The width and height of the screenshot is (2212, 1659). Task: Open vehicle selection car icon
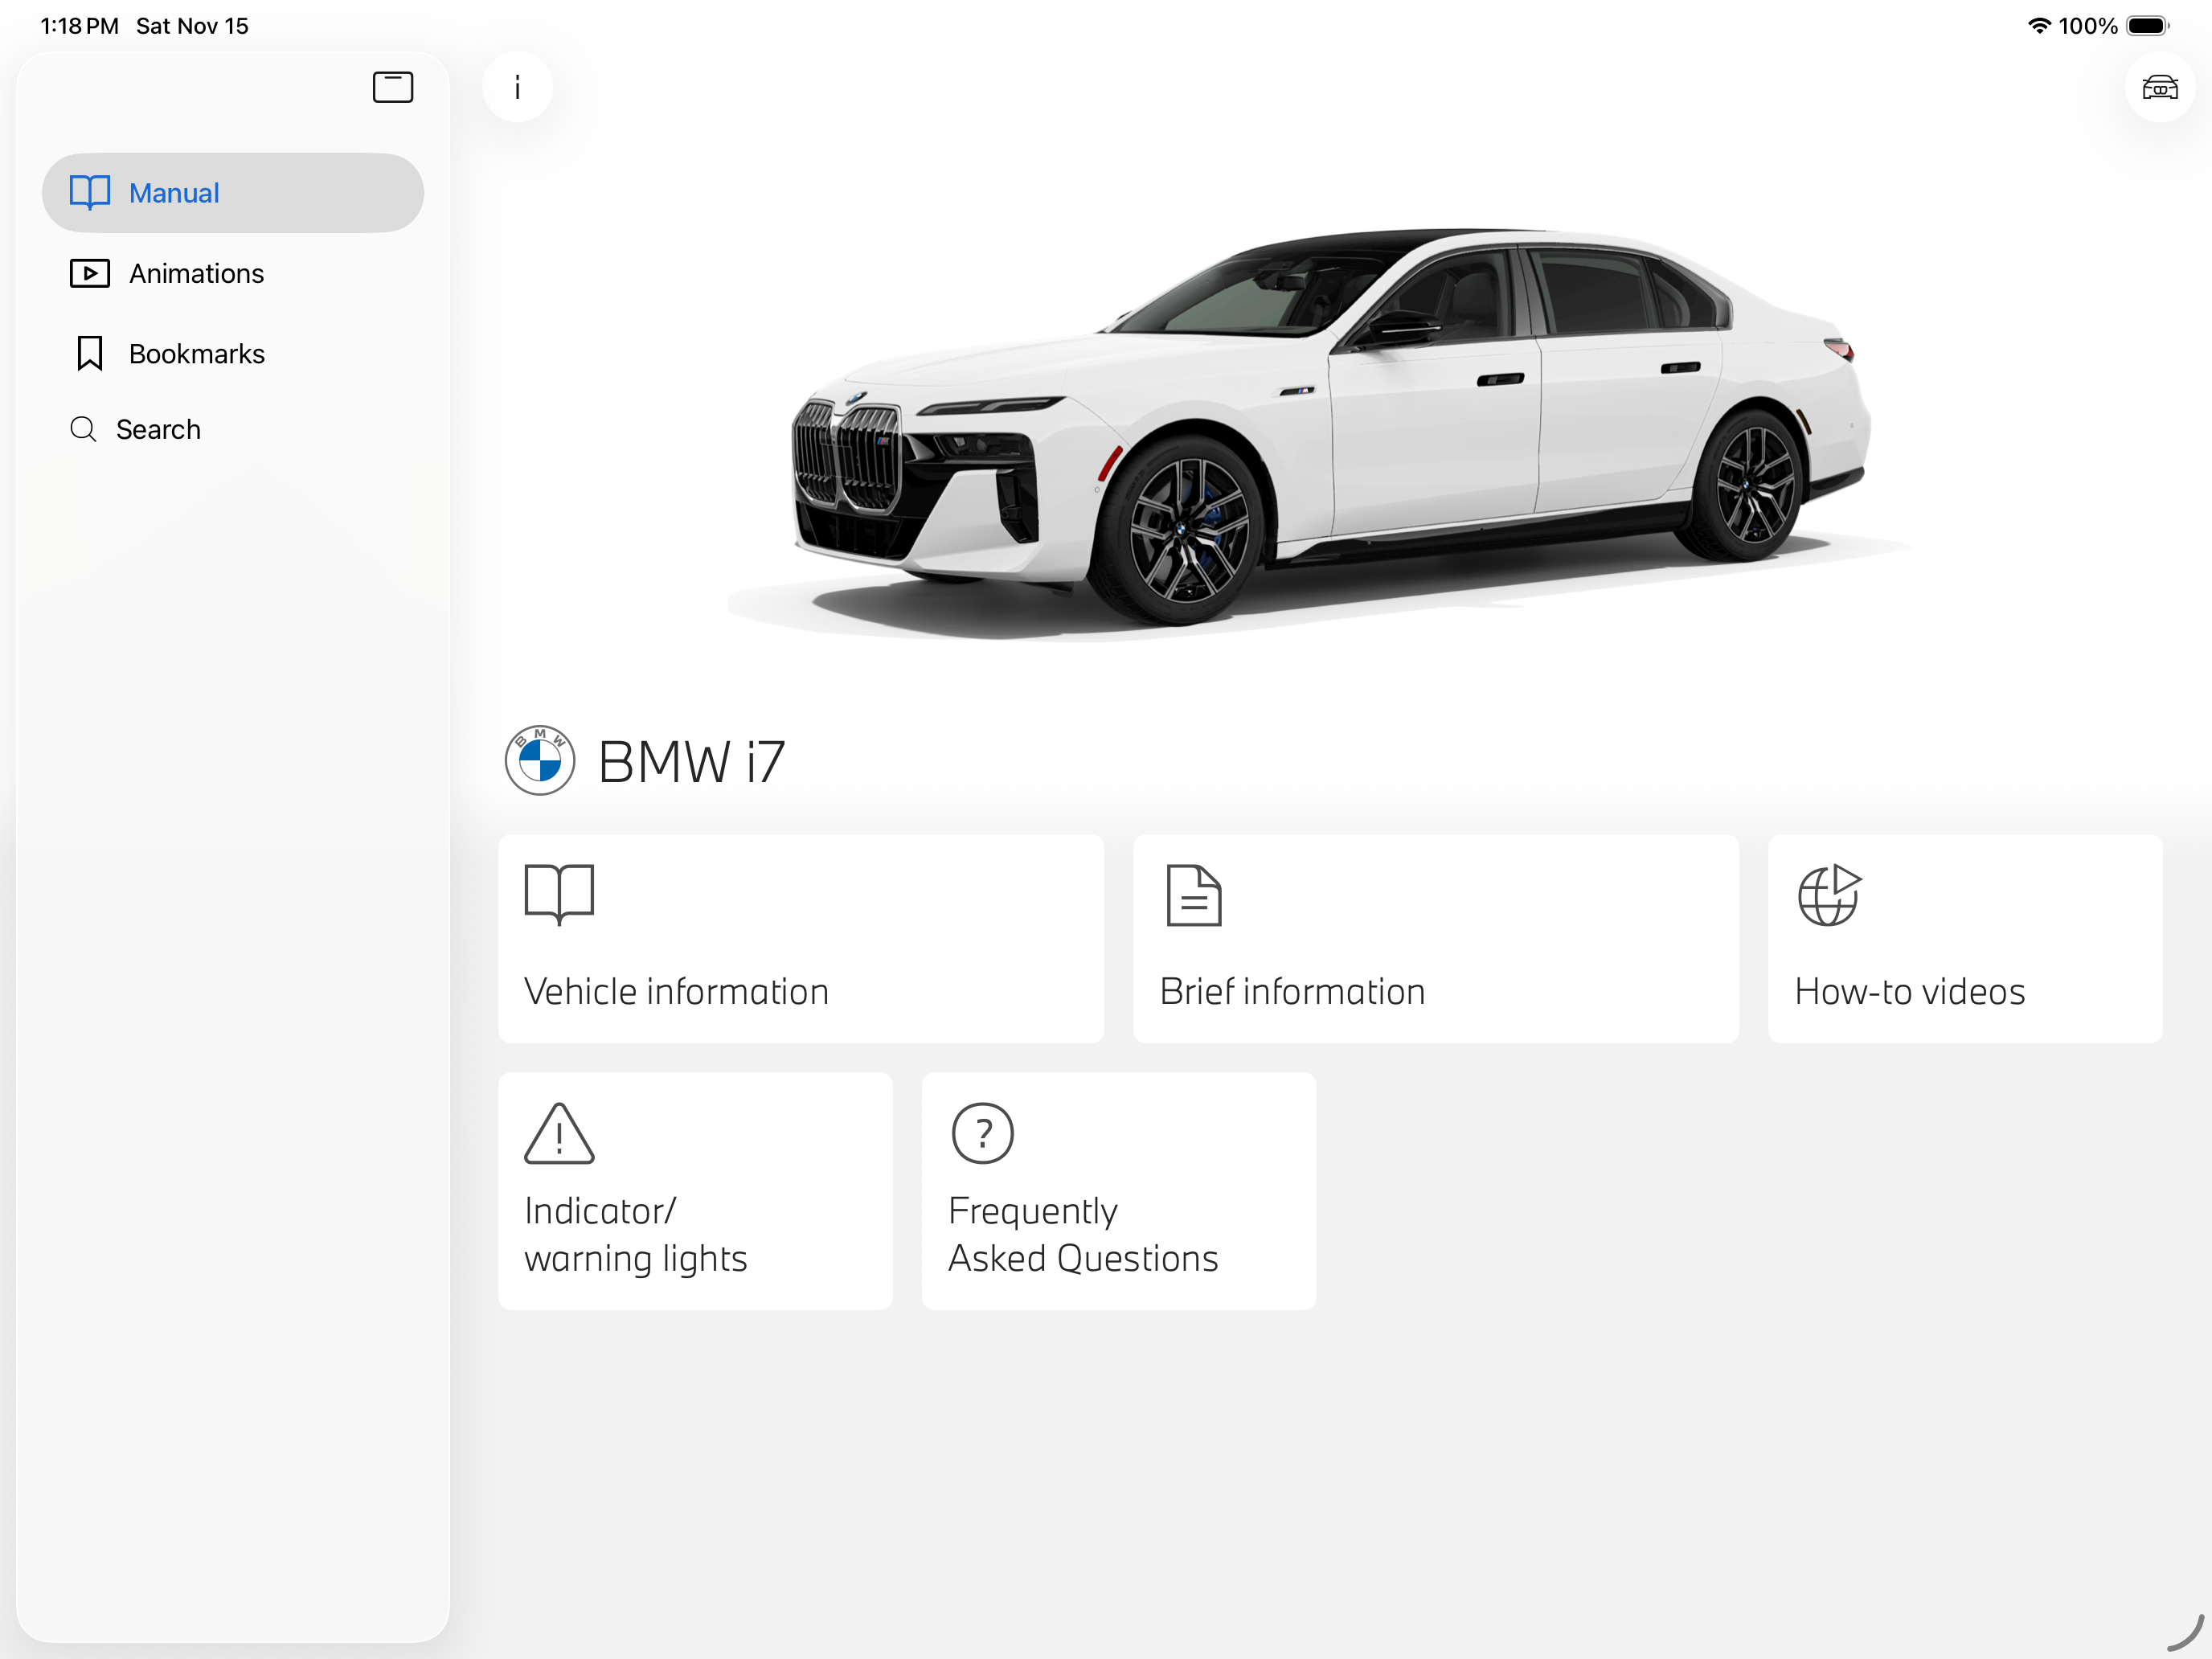pyautogui.click(x=2159, y=87)
